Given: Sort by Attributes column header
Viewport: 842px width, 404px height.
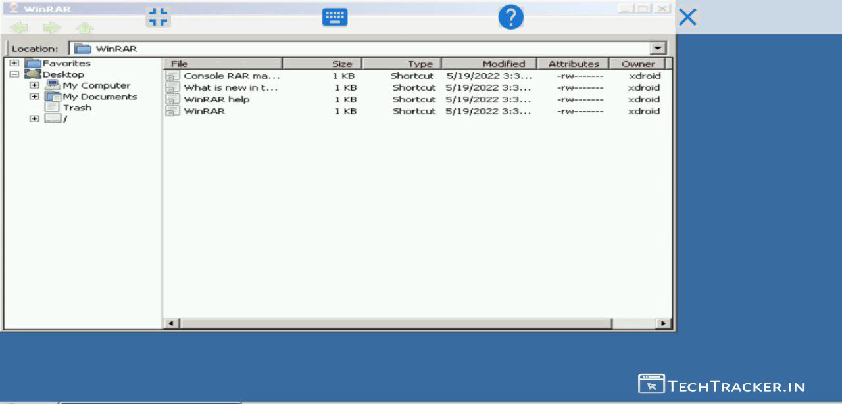Looking at the screenshot, I should [x=573, y=64].
